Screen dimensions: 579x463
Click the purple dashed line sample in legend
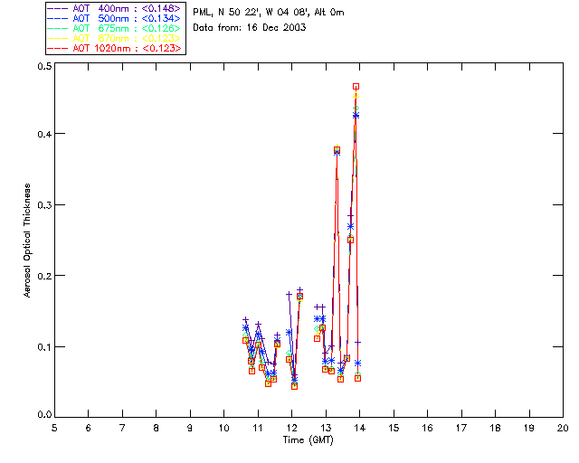point(58,8)
